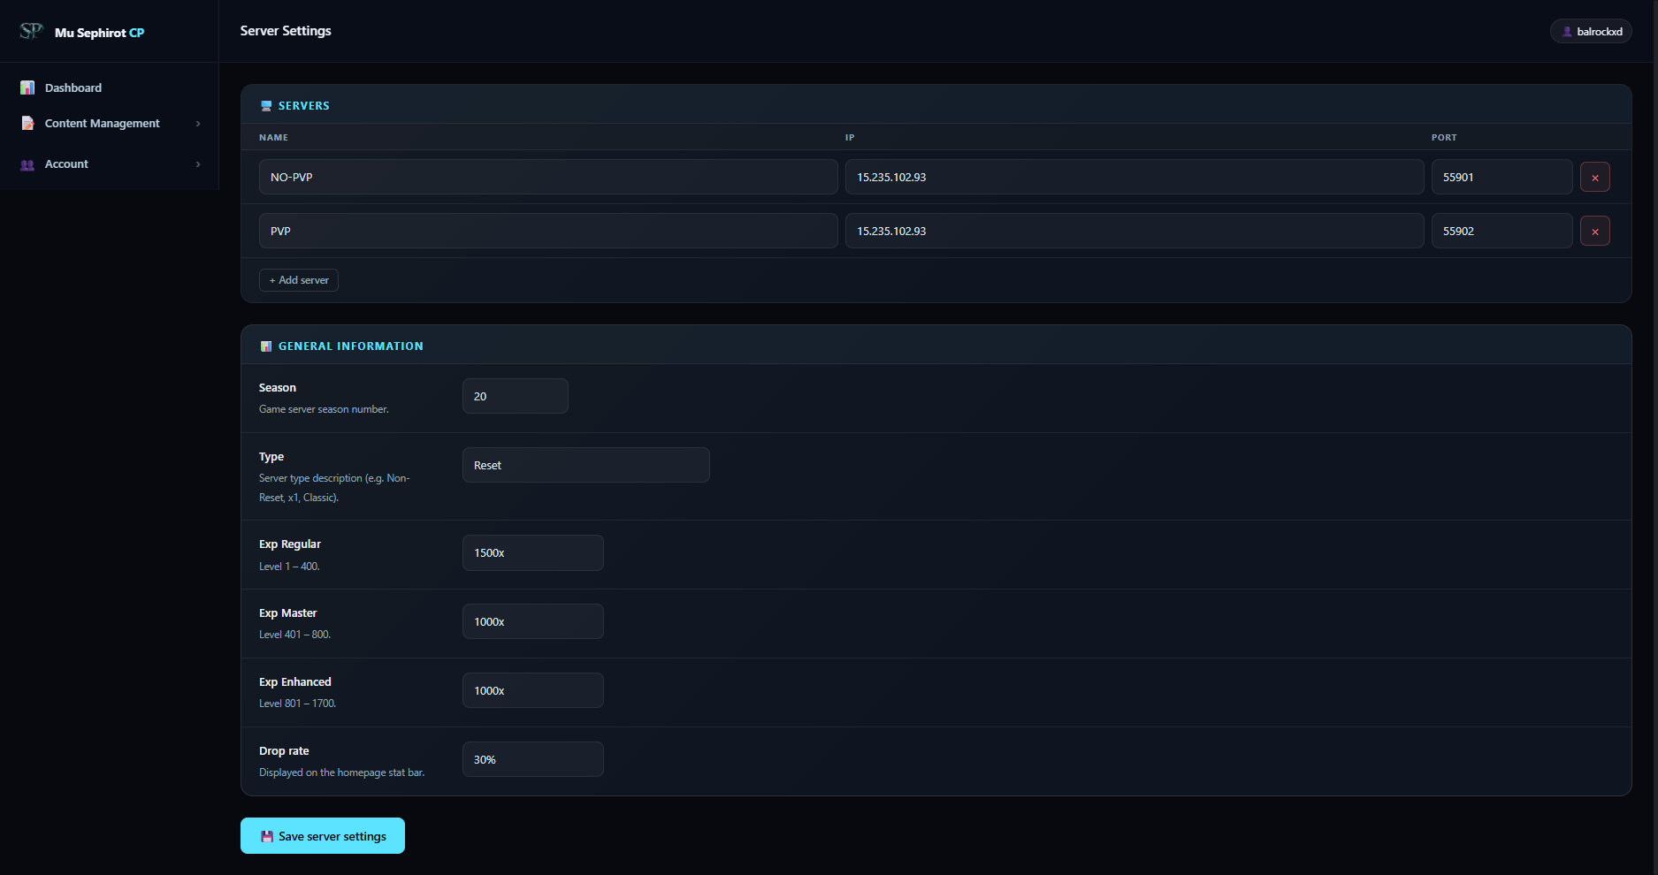Click the Exp Master label
The height and width of the screenshot is (875, 1658).
pos(287,613)
